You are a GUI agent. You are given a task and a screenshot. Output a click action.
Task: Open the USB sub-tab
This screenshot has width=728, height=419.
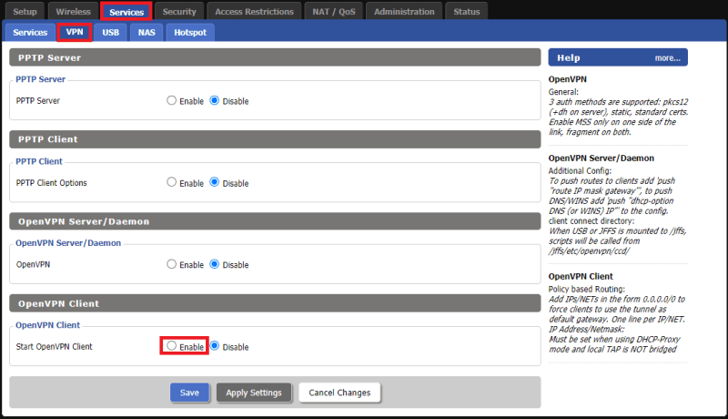[x=110, y=33]
